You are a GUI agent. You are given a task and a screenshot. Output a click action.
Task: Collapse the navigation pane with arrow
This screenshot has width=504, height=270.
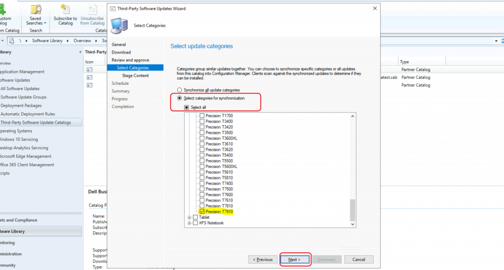[x=80, y=52]
